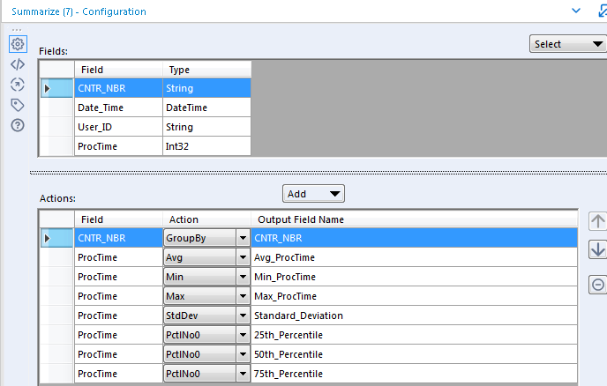The width and height of the screenshot is (607, 386).
Task: Click the Action column header in Actions table
Action: pos(206,219)
